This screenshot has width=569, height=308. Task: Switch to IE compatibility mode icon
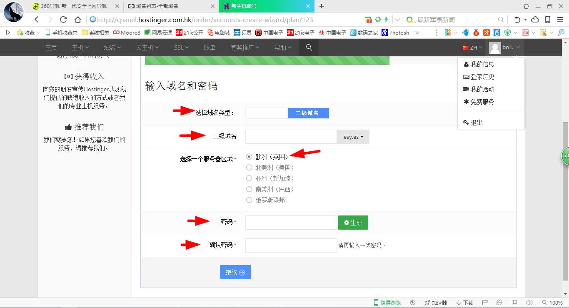pyautogui.click(x=499, y=303)
